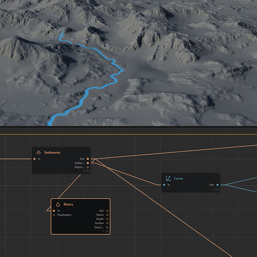Click the Sediments node Sedim... output port
The image size is (257, 257).
[88, 163]
